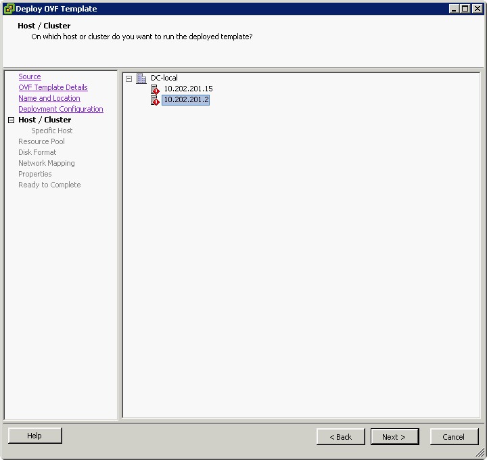The width and height of the screenshot is (487, 460).
Task: Click the DC-local datacenter icon
Action: (141, 78)
